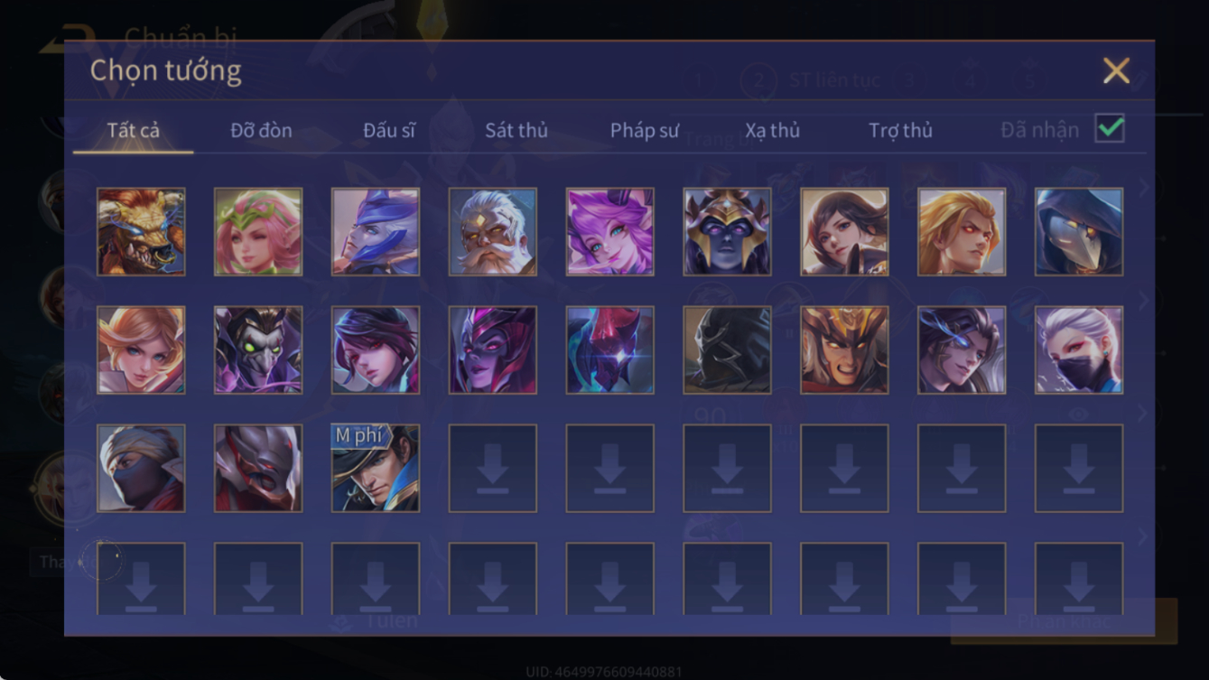The height and width of the screenshot is (680, 1209).
Task: Choose the green-eyed joker hero portrait
Action: [258, 350]
